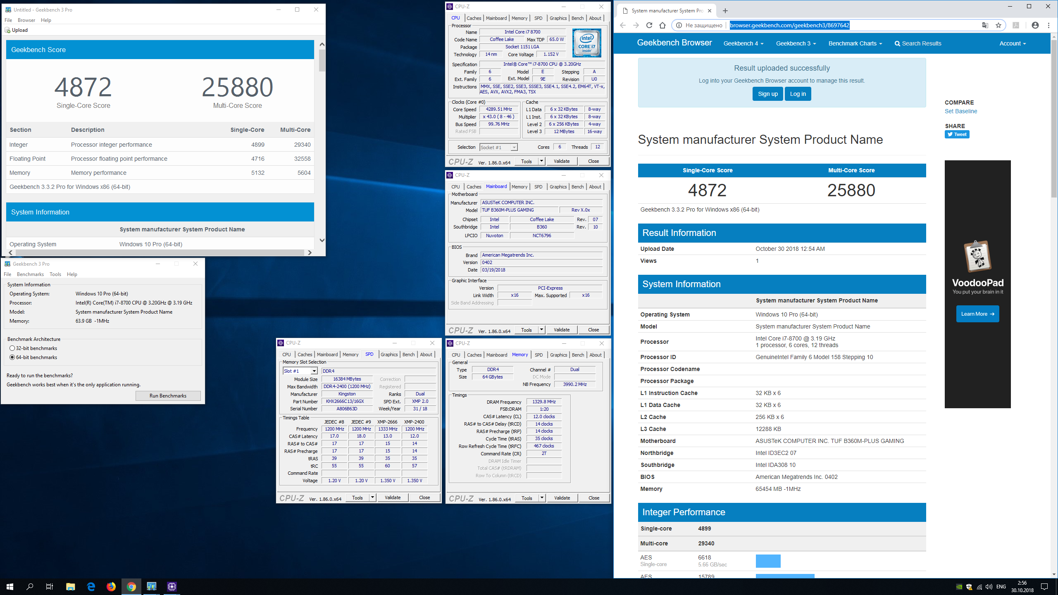
Task: Click Log in button on Geekbench page
Action: coord(798,94)
